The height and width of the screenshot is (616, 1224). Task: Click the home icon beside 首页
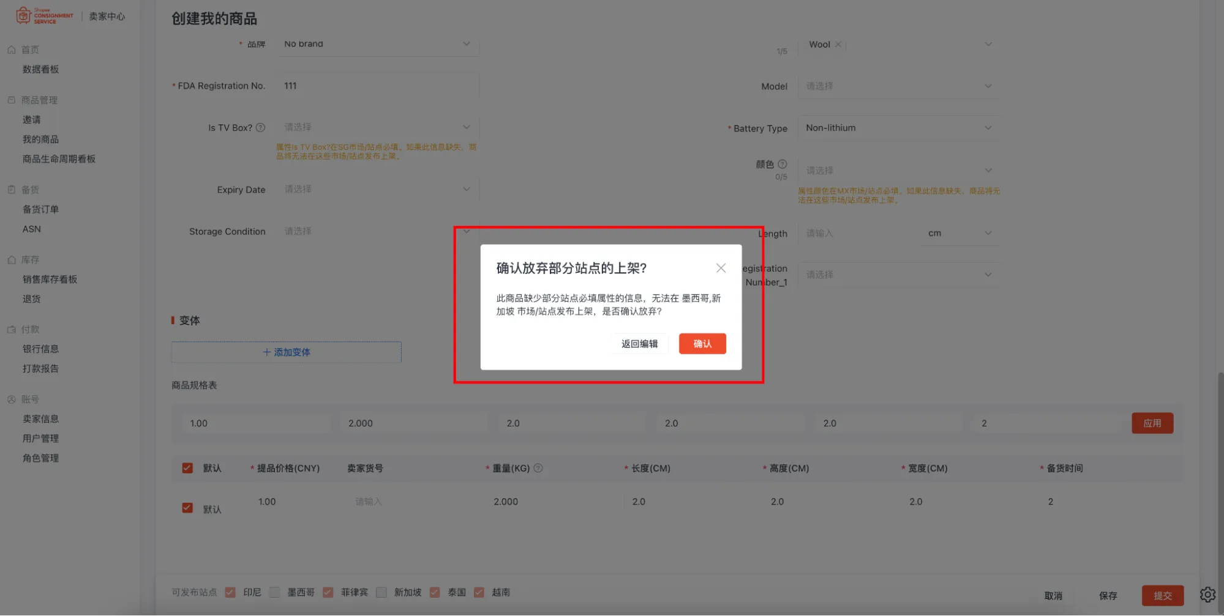(x=11, y=49)
